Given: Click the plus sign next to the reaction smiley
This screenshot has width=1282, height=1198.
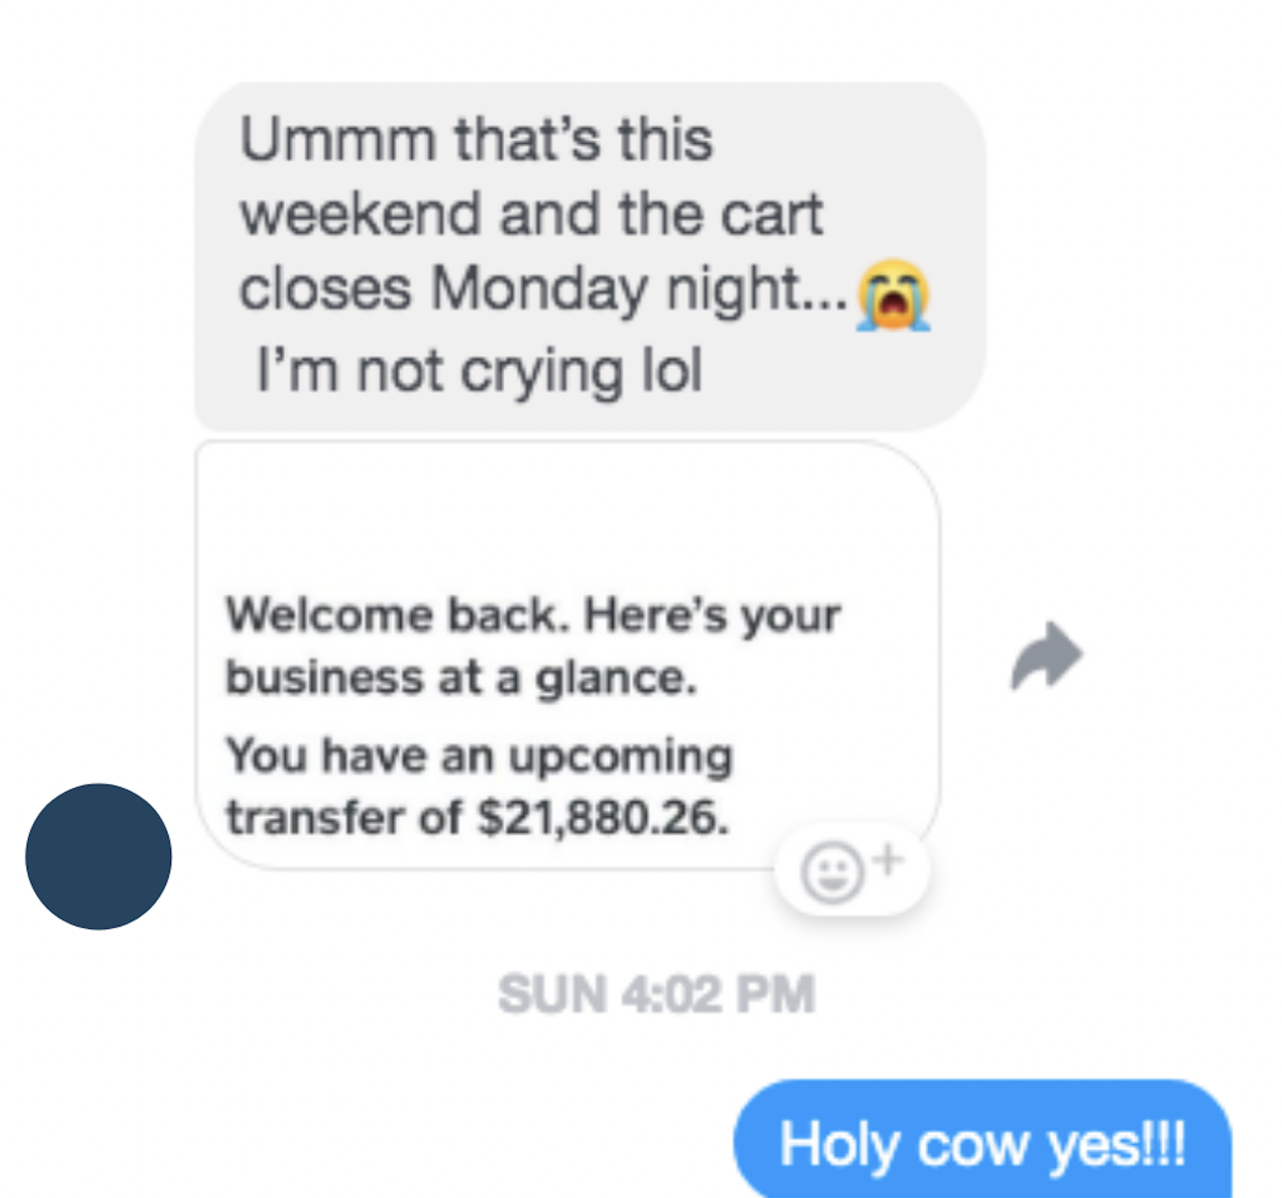Looking at the screenshot, I should pos(889,860).
